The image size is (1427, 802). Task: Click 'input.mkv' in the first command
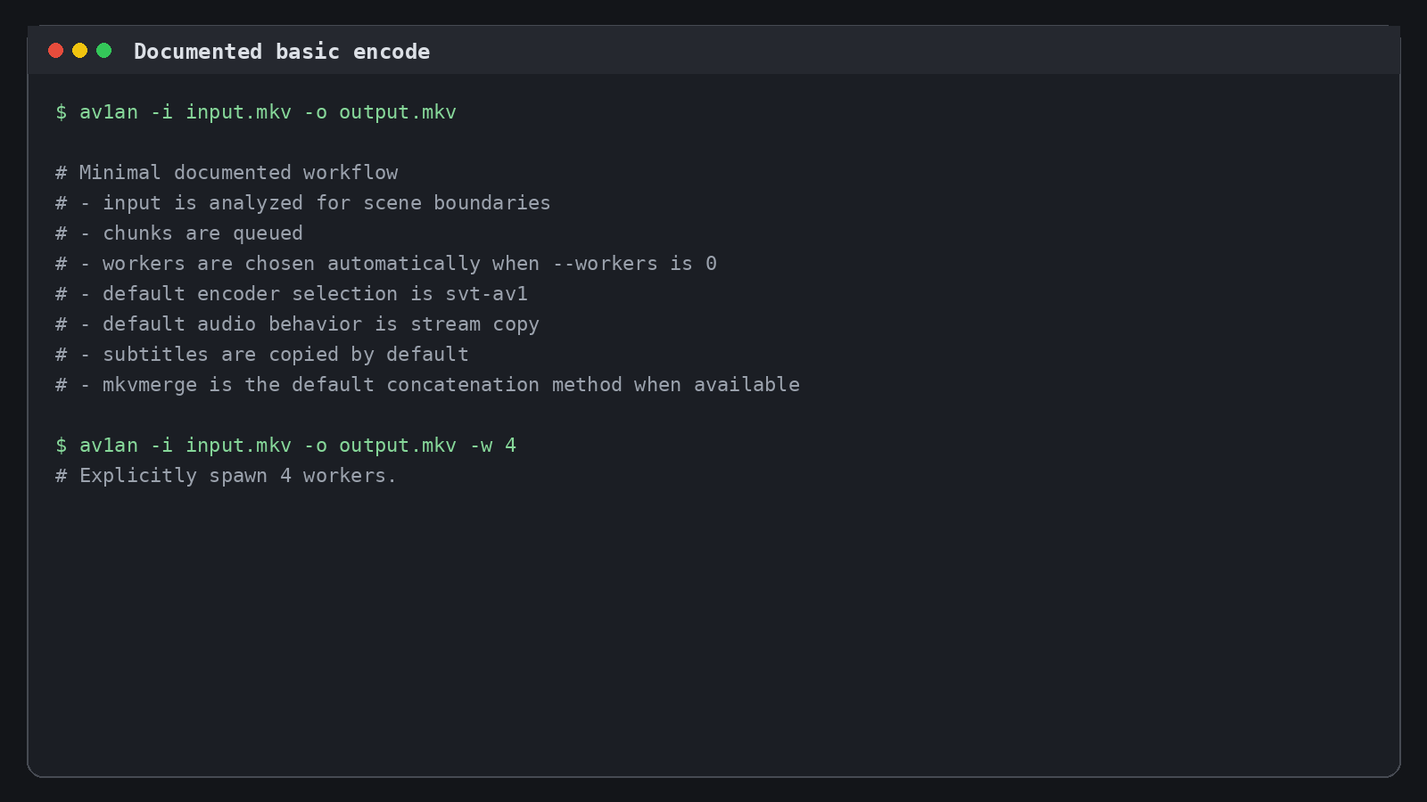pos(238,112)
